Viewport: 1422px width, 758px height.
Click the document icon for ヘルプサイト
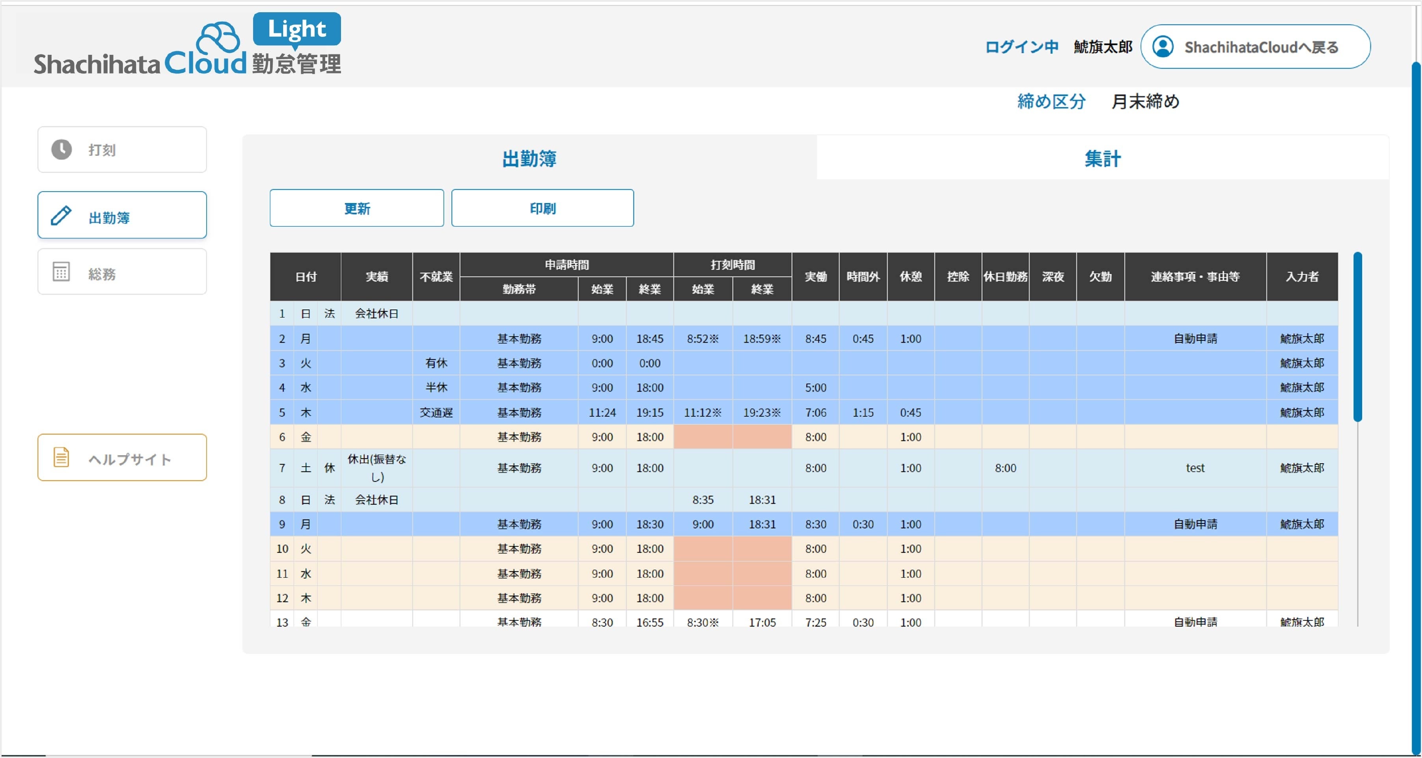61,458
